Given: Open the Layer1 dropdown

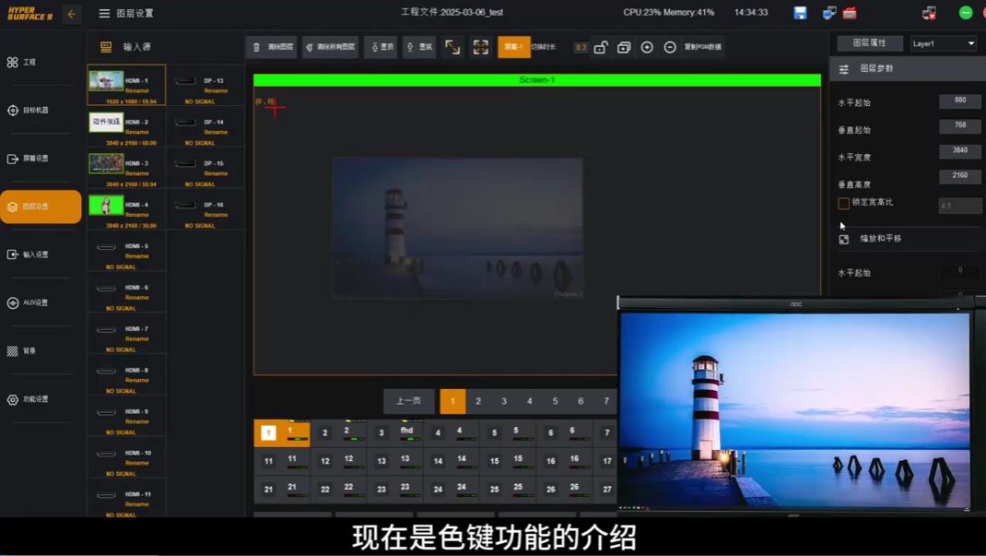Looking at the screenshot, I should coord(943,43).
